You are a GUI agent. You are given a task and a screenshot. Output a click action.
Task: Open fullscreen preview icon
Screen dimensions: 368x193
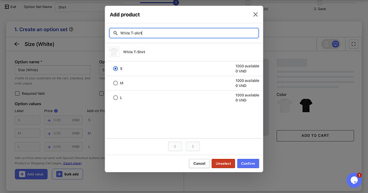pos(353,44)
